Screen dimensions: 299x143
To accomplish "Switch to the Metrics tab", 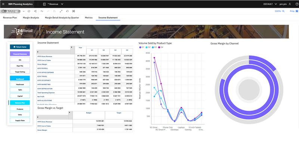I will pyautogui.click(x=89, y=18).
